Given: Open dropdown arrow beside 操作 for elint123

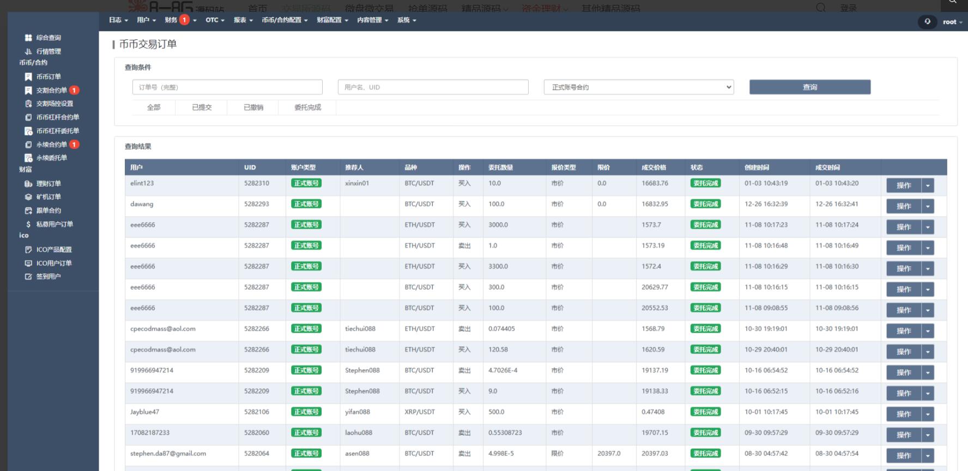Looking at the screenshot, I should (x=928, y=186).
